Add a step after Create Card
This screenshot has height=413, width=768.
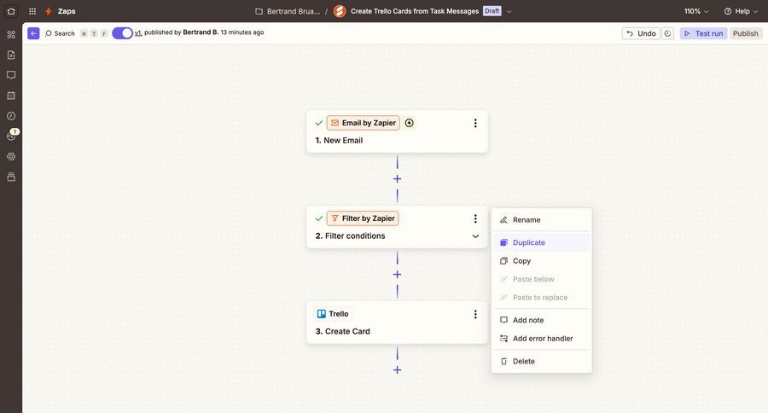pos(397,369)
